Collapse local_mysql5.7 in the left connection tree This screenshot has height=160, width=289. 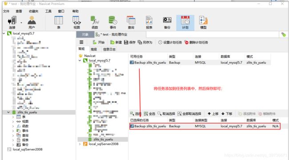pyautogui.click(x=4, y=33)
